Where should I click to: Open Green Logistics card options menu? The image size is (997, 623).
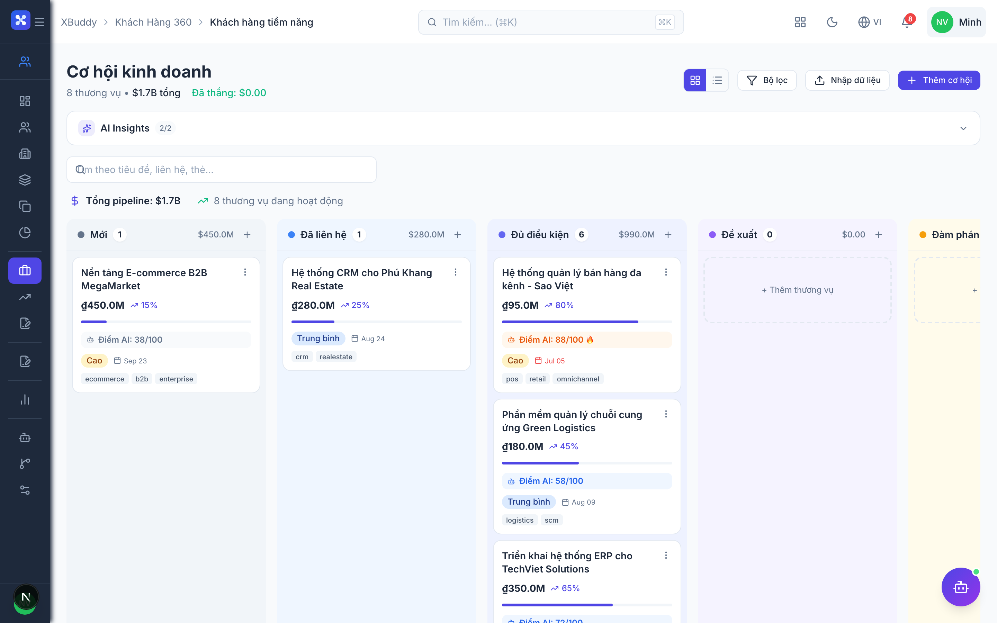pos(666,414)
